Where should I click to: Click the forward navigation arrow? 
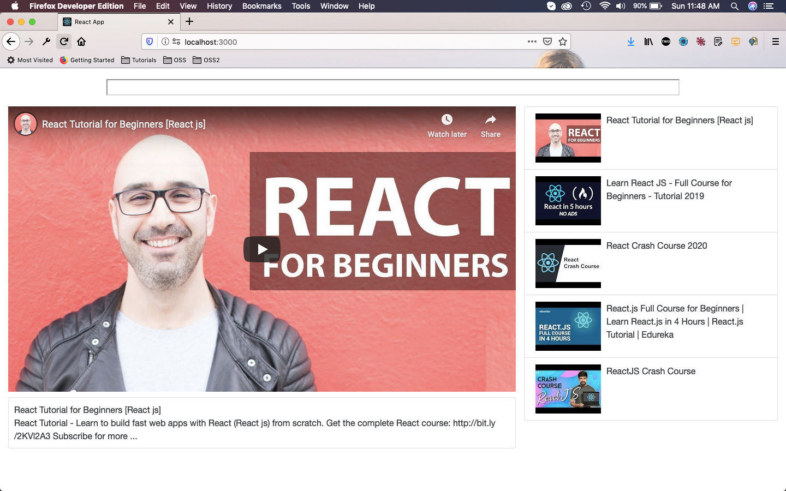point(29,41)
